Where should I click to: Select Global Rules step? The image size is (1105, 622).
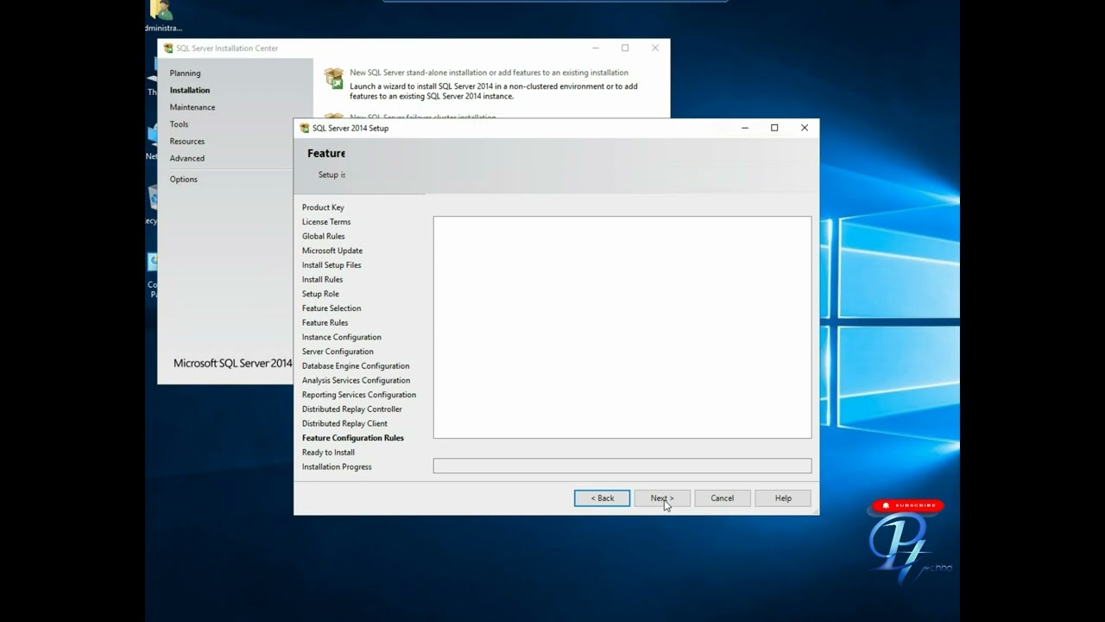(x=324, y=237)
